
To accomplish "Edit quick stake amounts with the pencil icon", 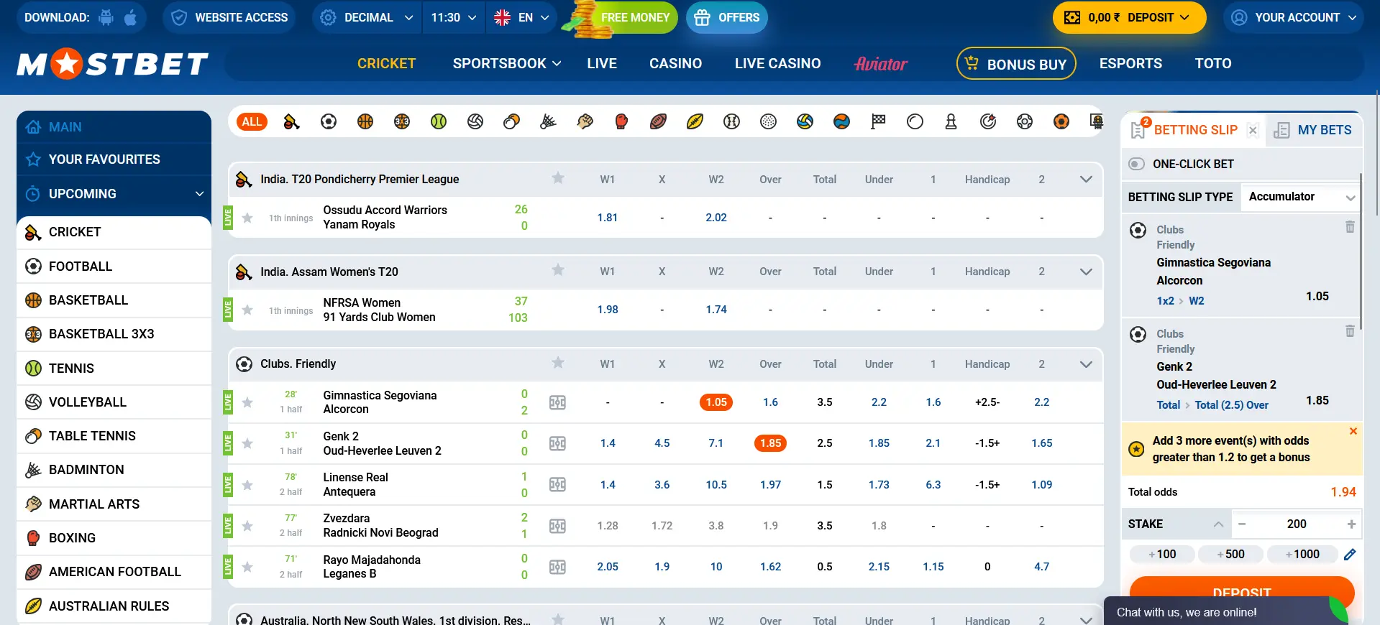I will [x=1350, y=554].
